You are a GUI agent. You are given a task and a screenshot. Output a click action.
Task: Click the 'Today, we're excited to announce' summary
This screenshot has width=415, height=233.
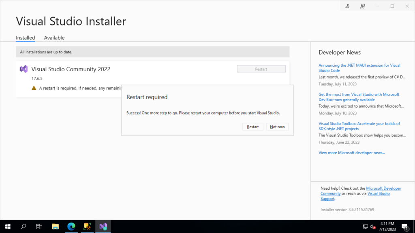[x=361, y=106]
